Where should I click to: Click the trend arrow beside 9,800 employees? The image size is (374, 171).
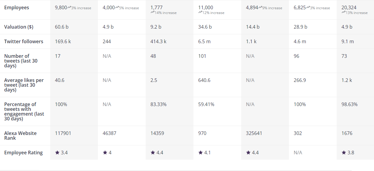click(x=69, y=7)
